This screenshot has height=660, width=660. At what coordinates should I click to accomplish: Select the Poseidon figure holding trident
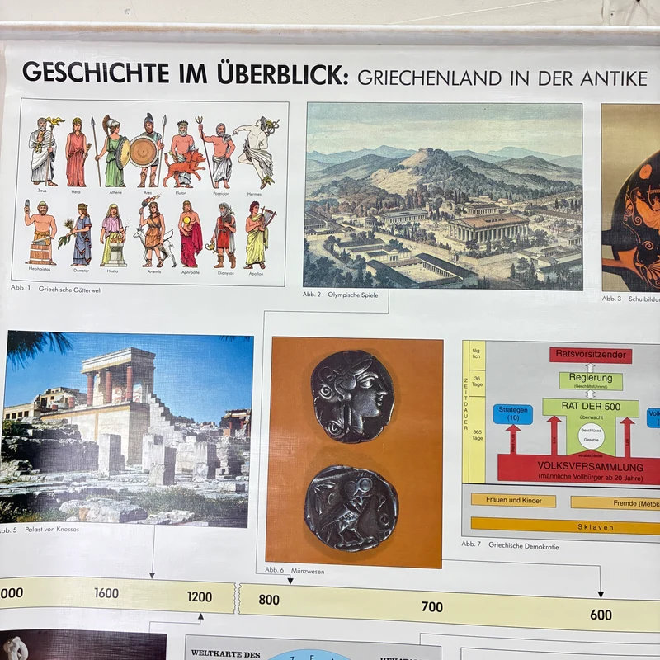coord(217,153)
